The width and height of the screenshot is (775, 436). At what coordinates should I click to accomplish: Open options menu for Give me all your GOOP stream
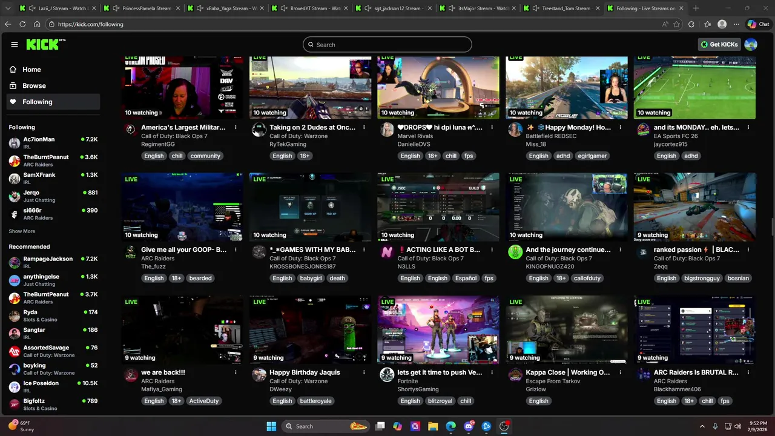[x=236, y=249]
